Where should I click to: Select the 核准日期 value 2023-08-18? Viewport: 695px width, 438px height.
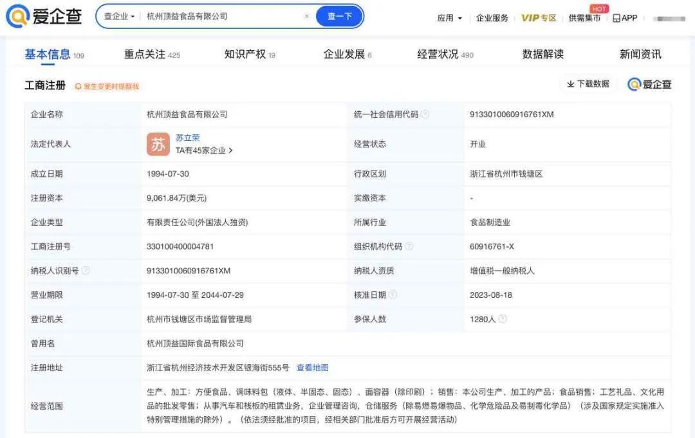tap(490, 295)
